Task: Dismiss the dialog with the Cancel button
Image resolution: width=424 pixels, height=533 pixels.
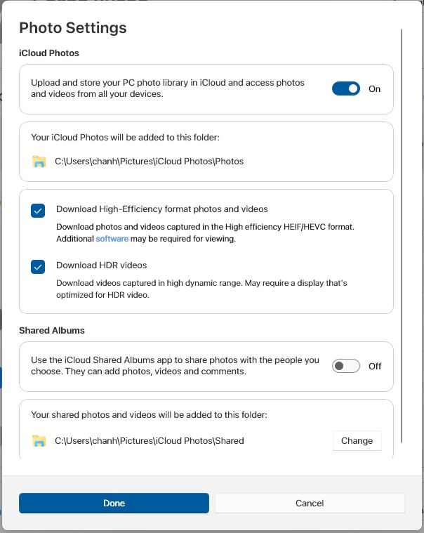Action: click(310, 503)
